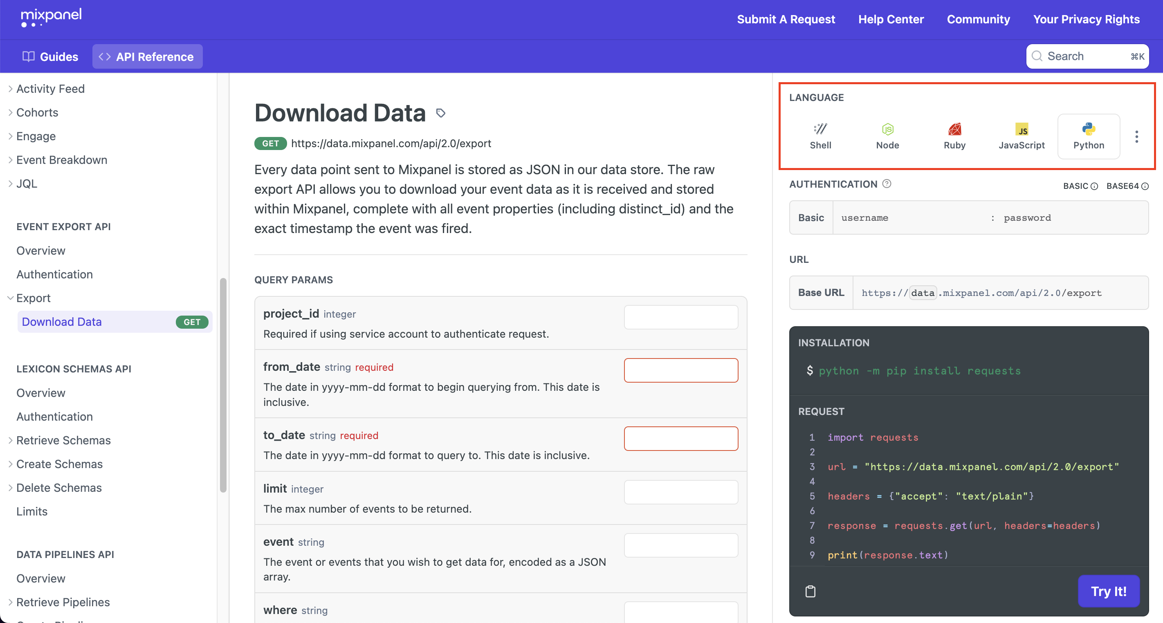Viewport: 1163px width, 623px height.
Task: Pick the JavaScript language icon
Action: (1021, 136)
